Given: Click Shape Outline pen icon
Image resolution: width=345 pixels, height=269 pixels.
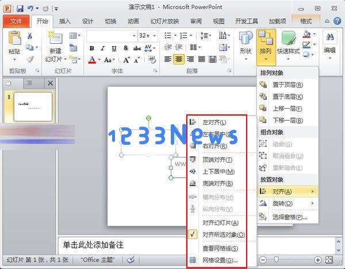Looking at the screenshot, I should pyautogui.click(x=306, y=45).
